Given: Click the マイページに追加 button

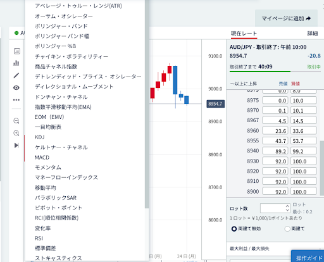Looking at the screenshot, I should pos(286,18).
